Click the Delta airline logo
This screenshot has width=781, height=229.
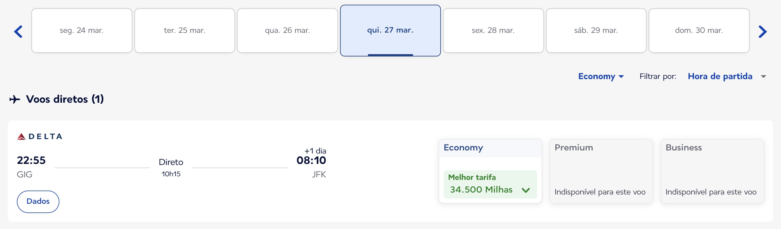(40, 137)
